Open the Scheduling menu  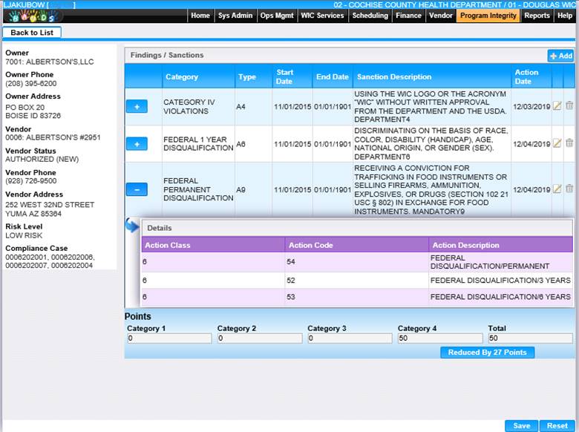pyautogui.click(x=370, y=16)
